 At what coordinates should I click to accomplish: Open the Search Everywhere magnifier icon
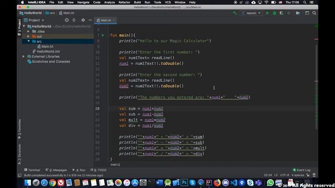314,13
